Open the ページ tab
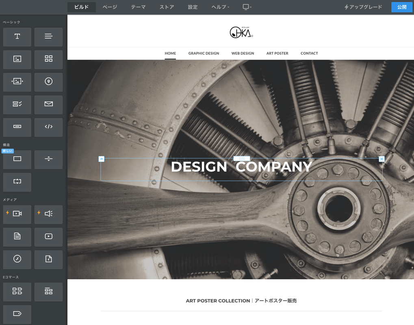414x325 pixels. click(x=110, y=7)
